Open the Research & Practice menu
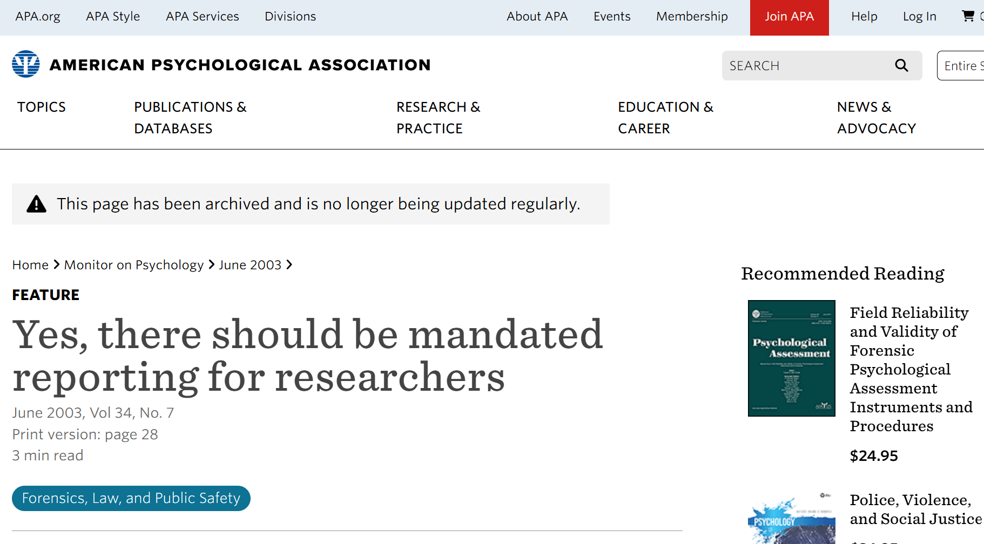 point(438,118)
